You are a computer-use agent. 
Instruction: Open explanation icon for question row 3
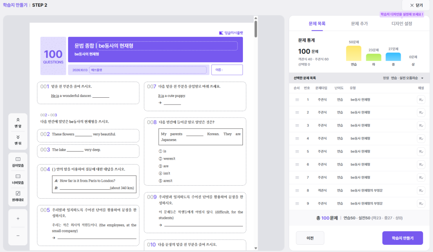(421, 126)
